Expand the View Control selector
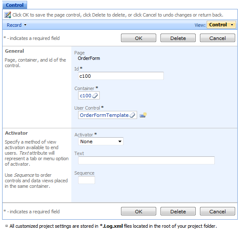 (x=221, y=25)
